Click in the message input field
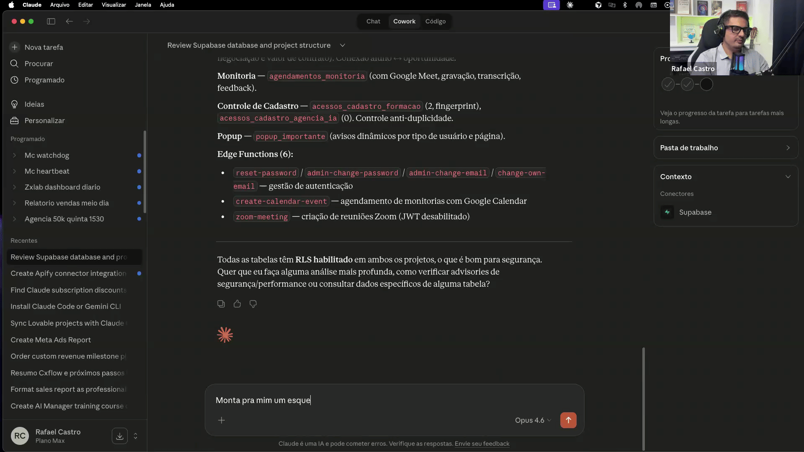804x452 pixels. (x=394, y=400)
